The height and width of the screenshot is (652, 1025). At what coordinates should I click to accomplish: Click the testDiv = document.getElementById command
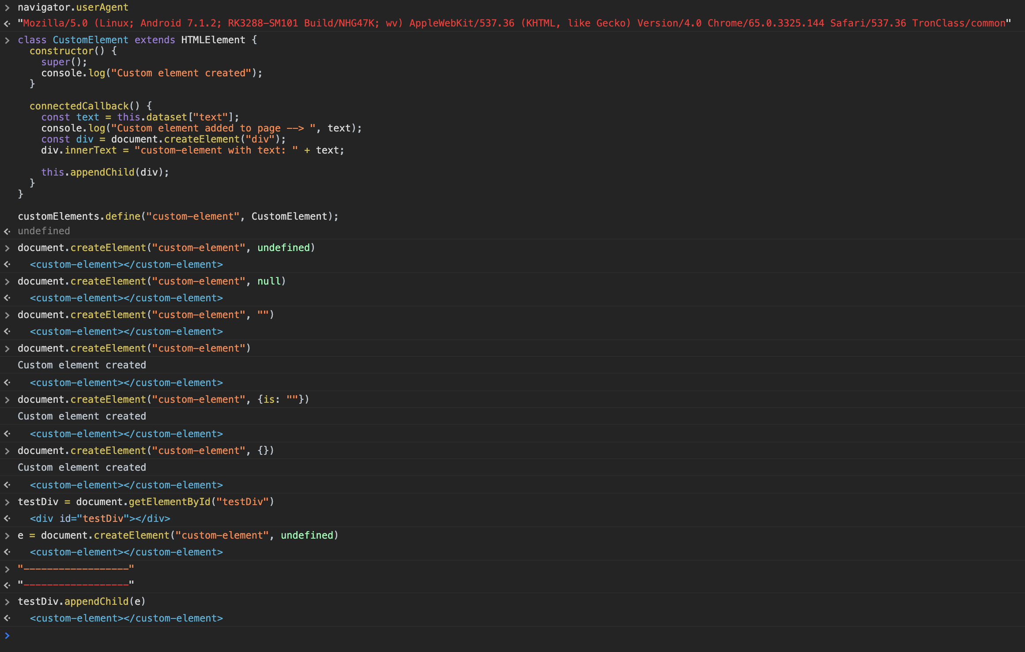pyautogui.click(x=146, y=502)
